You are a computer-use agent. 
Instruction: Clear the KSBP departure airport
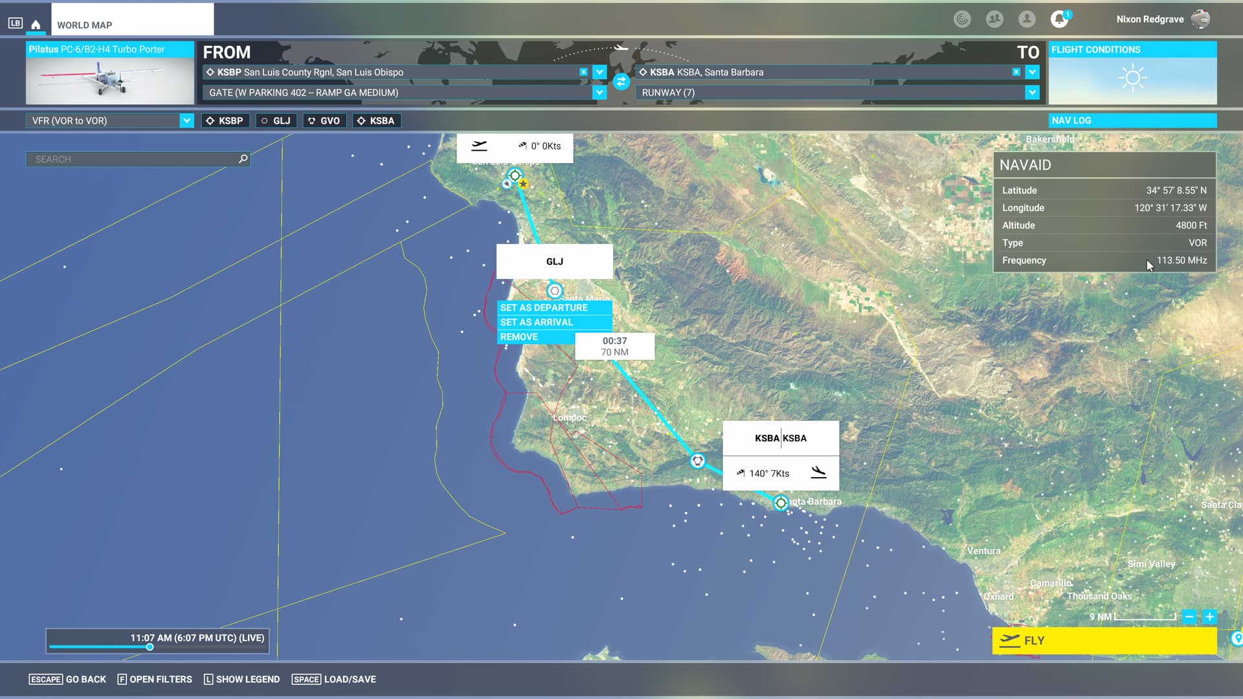583,72
